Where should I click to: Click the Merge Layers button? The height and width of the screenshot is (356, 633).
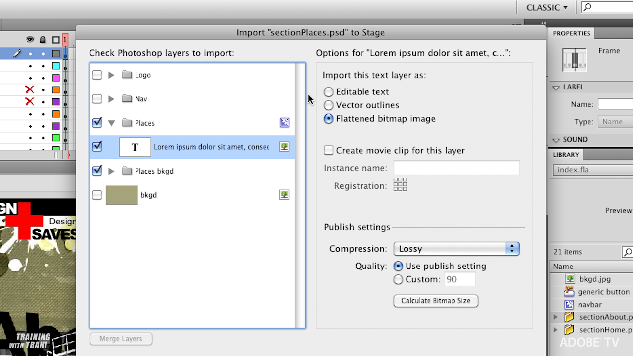[x=121, y=339]
